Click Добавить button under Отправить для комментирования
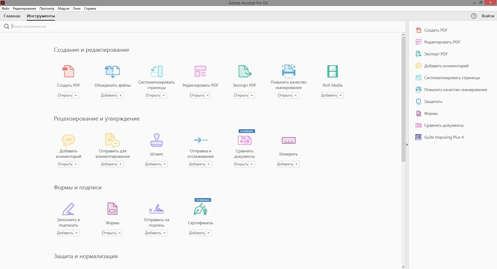 pyautogui.click(x=109, y=164)
